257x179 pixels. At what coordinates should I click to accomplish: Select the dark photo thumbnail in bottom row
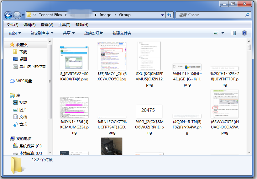tap(112, 146)
